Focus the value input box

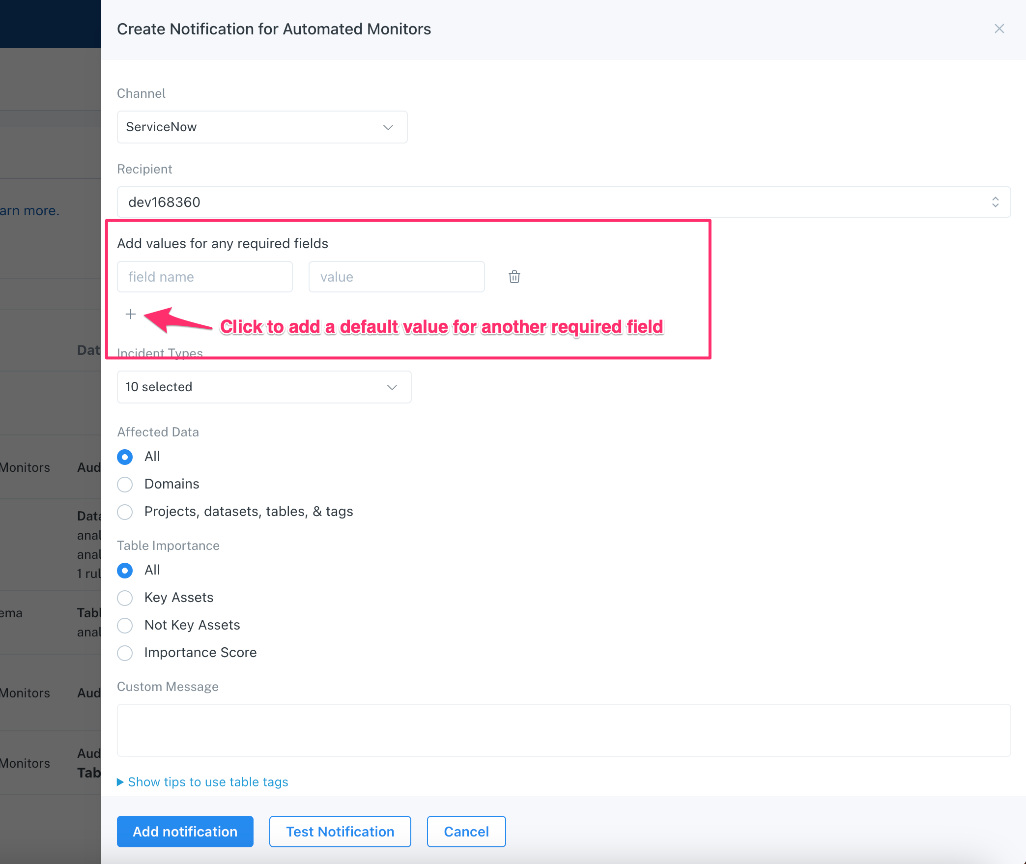click(396, 277)
